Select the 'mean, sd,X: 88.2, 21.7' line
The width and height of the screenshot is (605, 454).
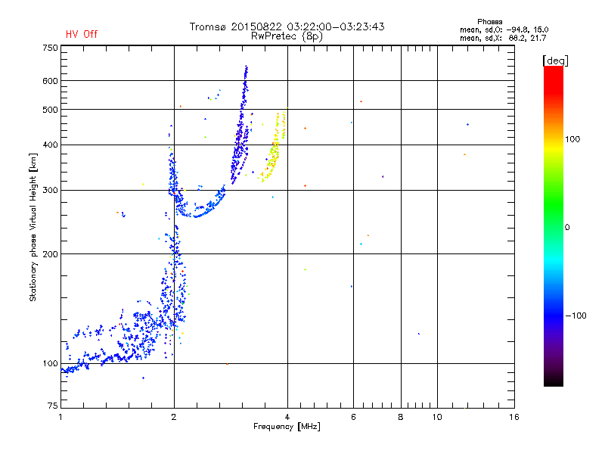[x=503, y=38]
